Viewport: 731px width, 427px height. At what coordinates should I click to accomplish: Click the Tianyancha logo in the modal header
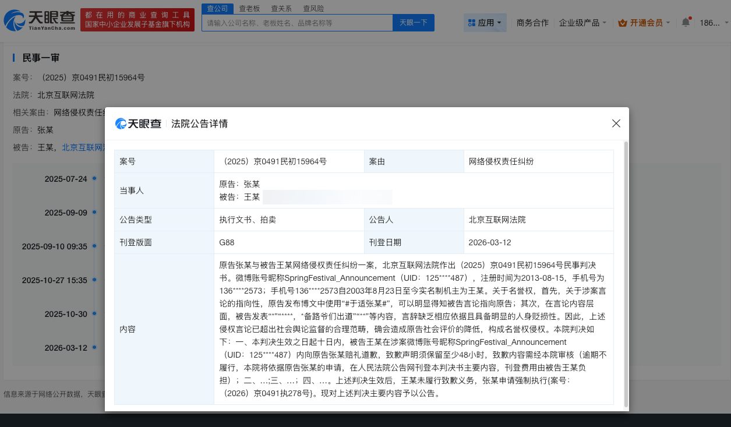click(x=138, y=123)
